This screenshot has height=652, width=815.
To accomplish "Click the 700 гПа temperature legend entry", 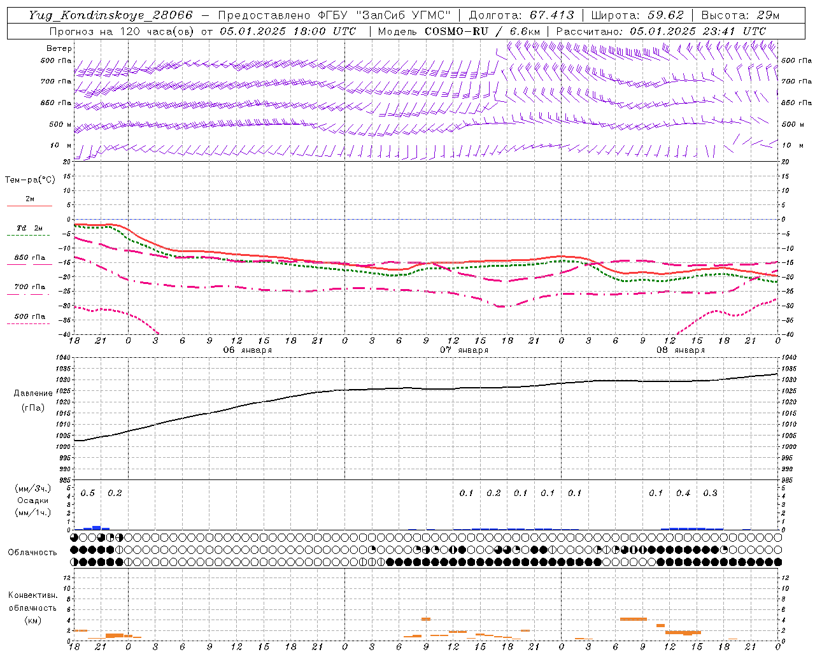I will point(29,287).
